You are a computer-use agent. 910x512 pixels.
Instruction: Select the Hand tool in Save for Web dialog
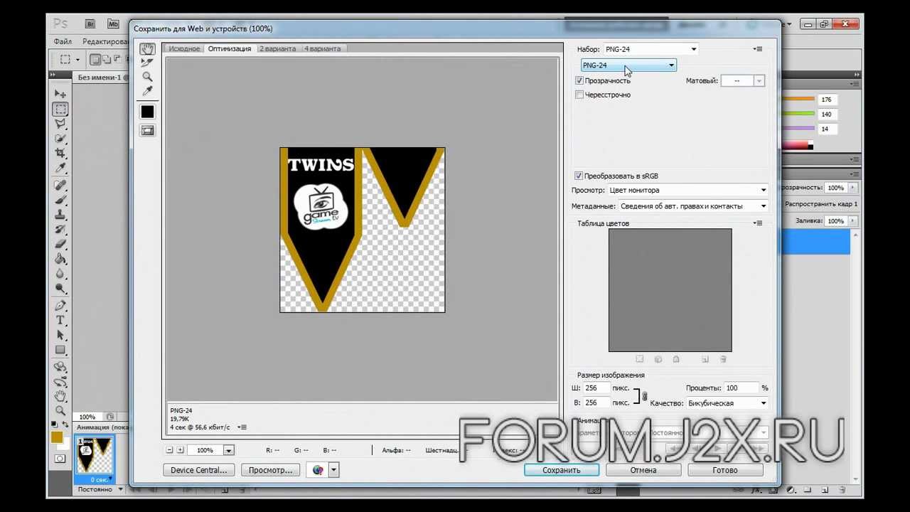pos(147,49)
